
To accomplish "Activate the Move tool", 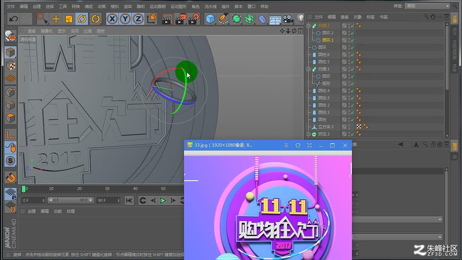I will point(56,18).
